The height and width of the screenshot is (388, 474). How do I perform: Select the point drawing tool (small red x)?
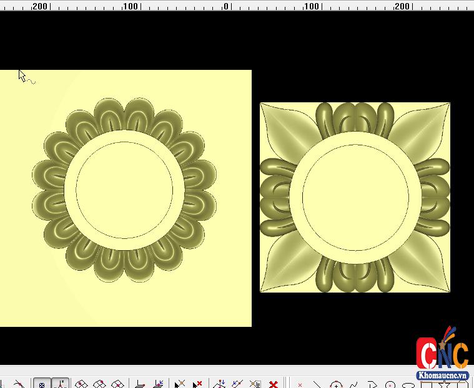pos(300,384)
